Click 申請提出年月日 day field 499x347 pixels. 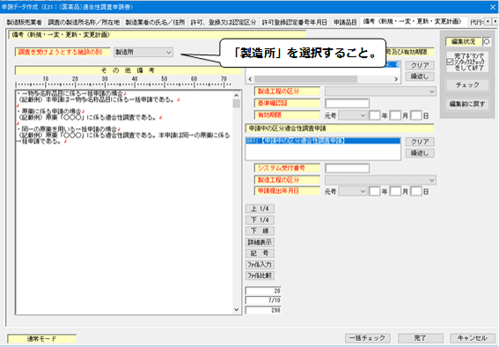pos(416,192)
